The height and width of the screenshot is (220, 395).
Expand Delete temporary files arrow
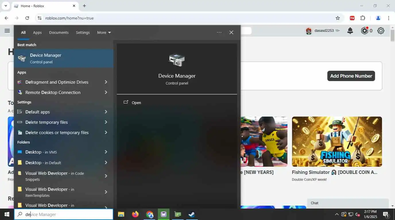click(x=106, y=122)
